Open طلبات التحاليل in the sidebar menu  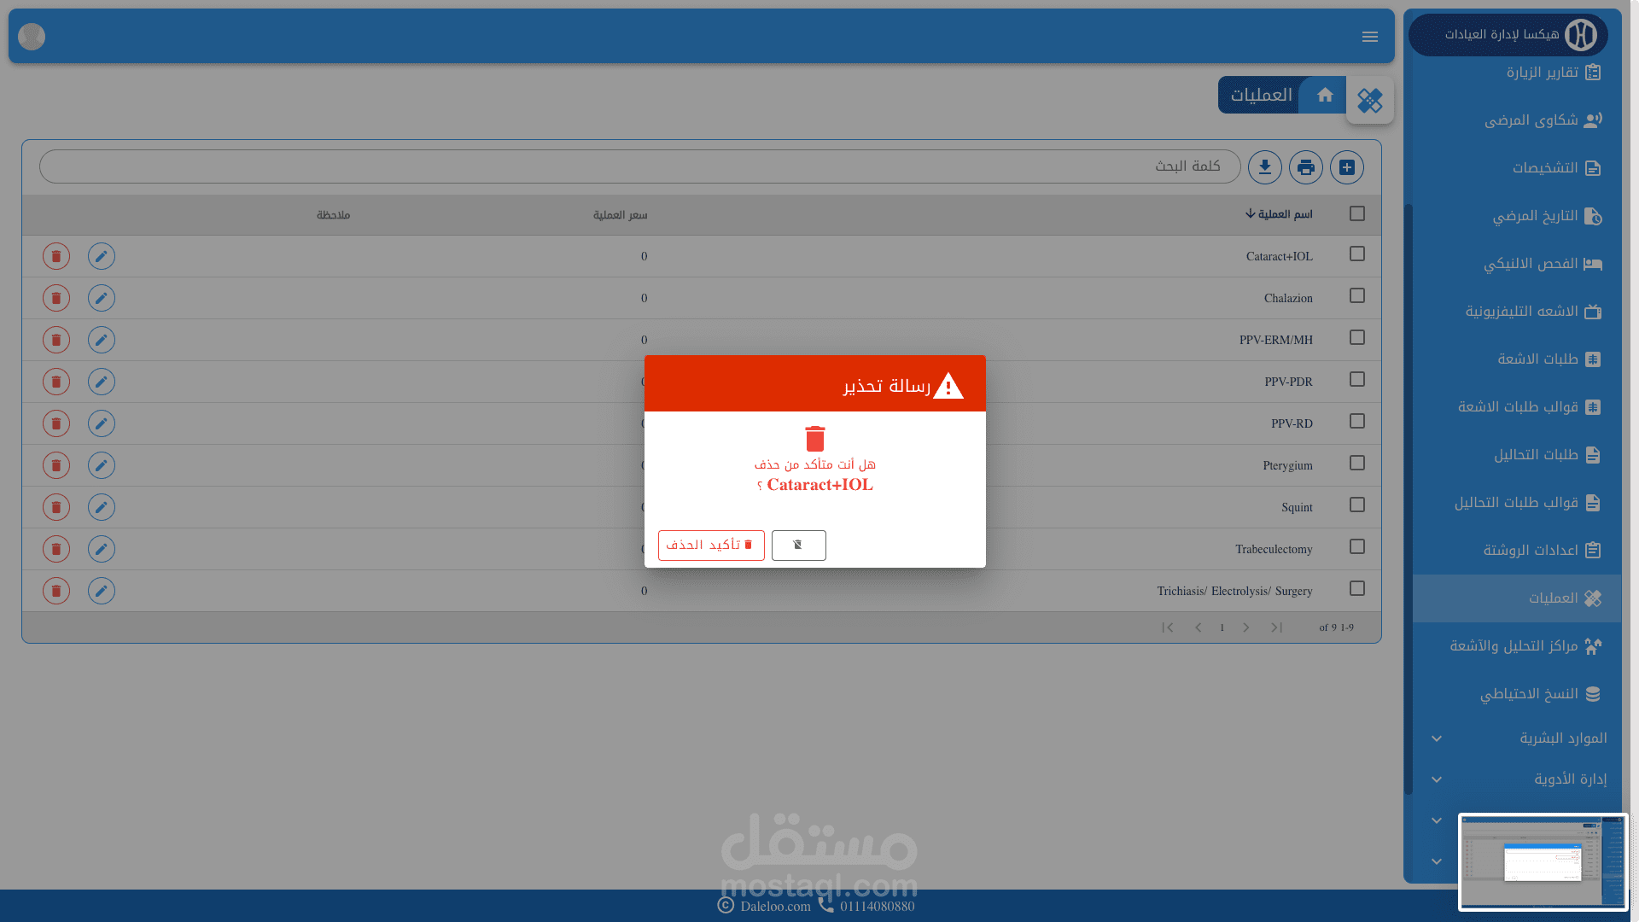point(1536,455)
